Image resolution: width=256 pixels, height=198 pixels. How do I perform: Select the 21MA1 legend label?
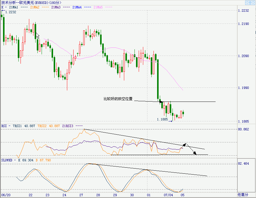click(x=14, y=7)
